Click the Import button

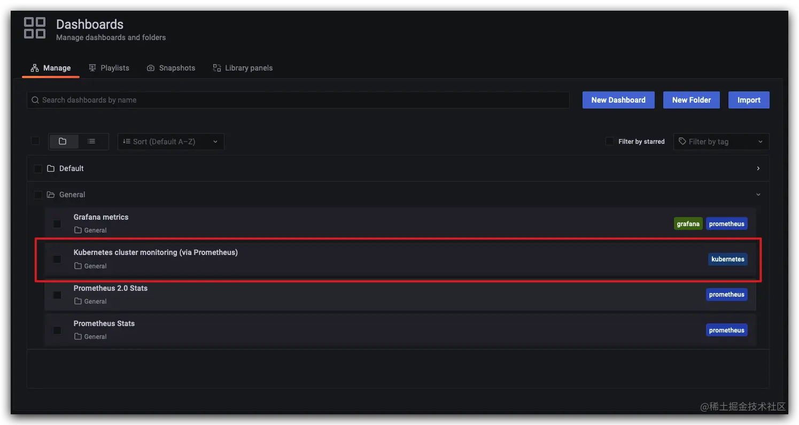[x=749, y=100]
